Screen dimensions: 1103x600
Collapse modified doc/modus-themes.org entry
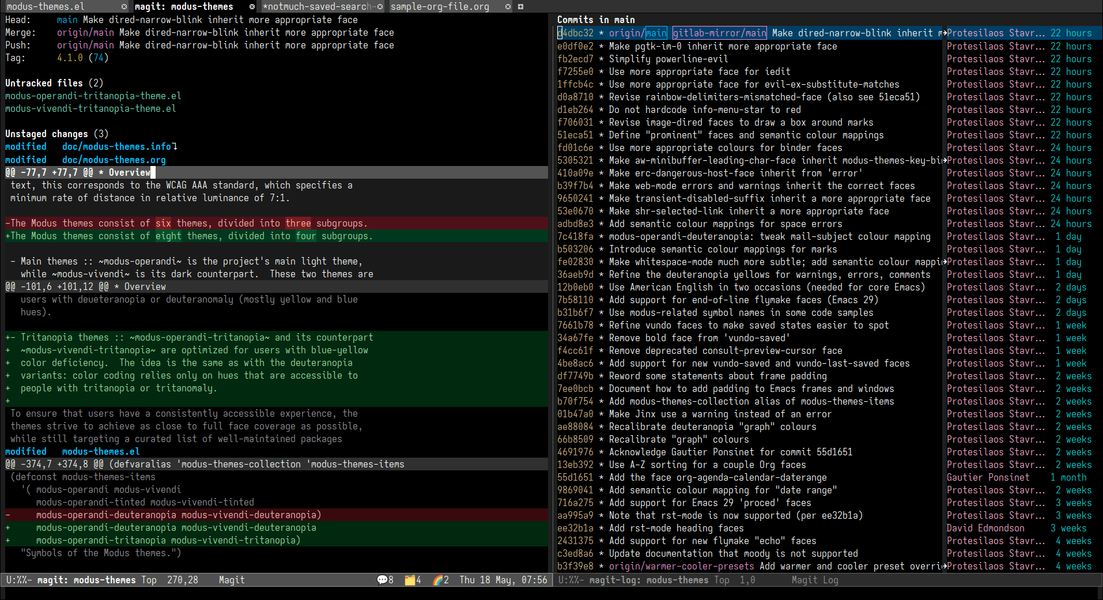coord(85,160)
